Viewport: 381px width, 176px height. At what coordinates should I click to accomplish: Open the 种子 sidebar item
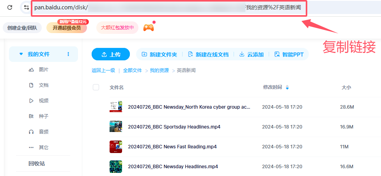click(x=44, y=116)
